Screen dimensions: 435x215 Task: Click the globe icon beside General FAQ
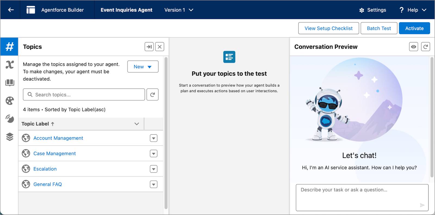tap(26, 184)
